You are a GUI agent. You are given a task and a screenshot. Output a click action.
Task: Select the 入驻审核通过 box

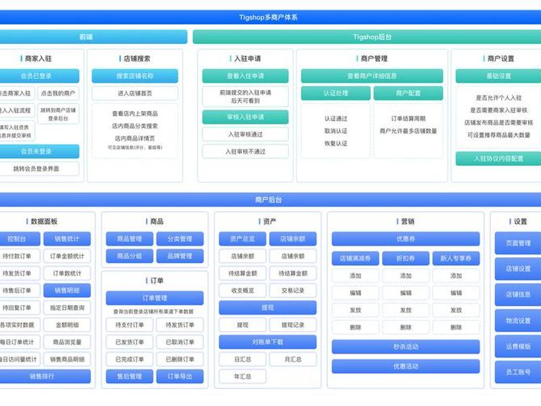pos(245,134)
